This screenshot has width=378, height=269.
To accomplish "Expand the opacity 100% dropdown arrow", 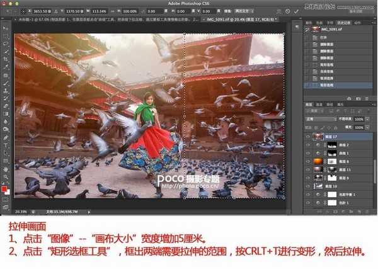I will [367, 118].
